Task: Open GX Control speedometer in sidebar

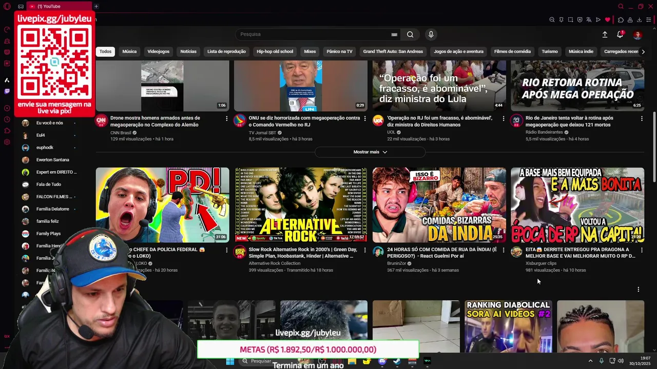Action: pyautogui.click(x=7, y=30)
